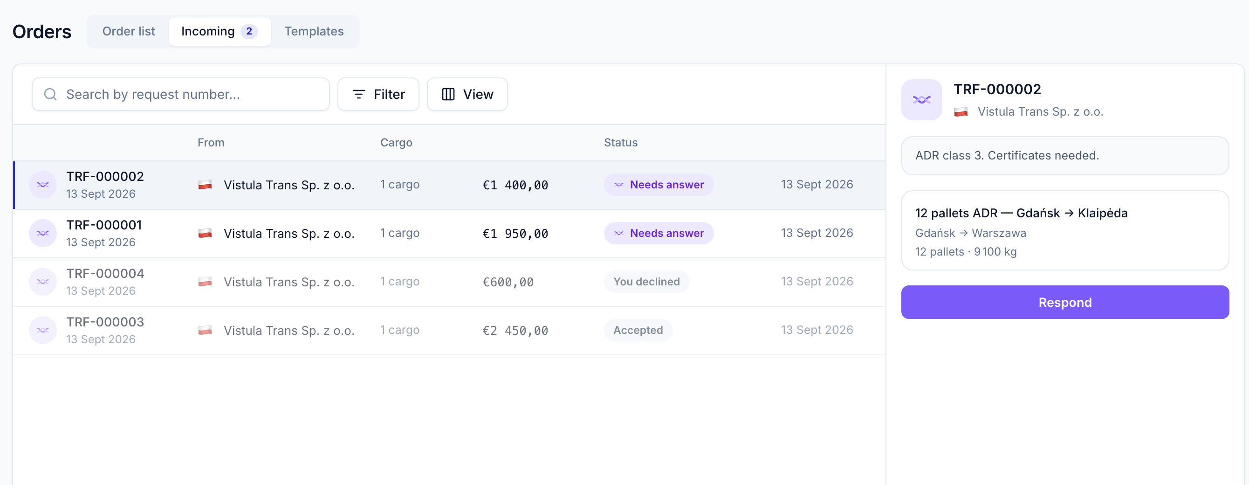Click the €2 450,00 price
This screenshot has width=1249, height=485.
(515, 331)
